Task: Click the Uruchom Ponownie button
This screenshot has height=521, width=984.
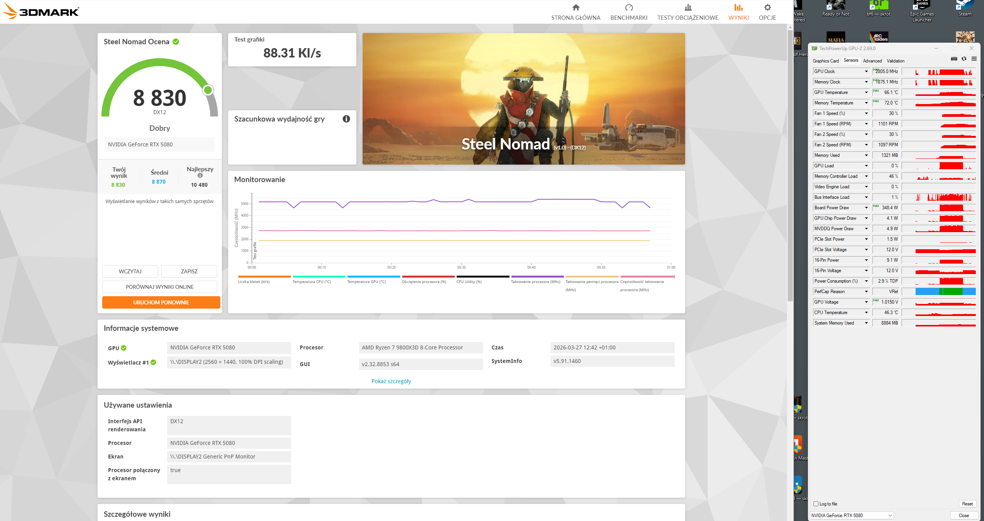Action: (161, 302)
